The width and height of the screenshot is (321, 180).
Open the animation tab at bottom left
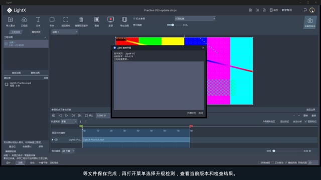[x=20, y=162]
